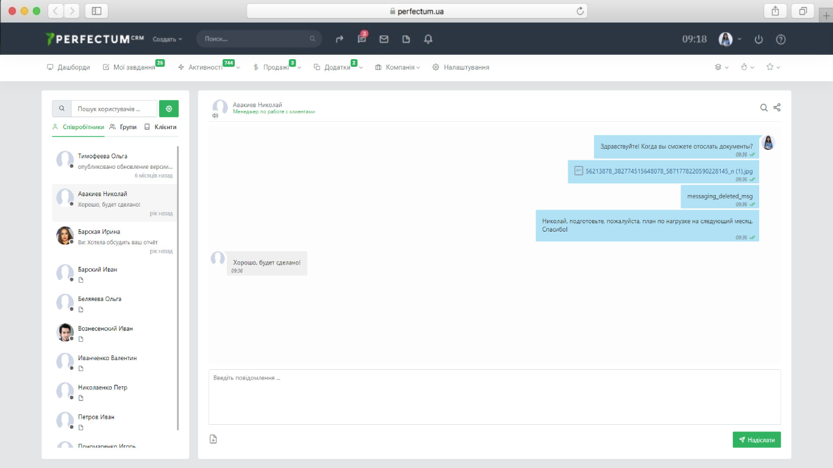Screen dimensions: 833x468
Task: Click the power logout icon
Action: [x=759, y=39]
